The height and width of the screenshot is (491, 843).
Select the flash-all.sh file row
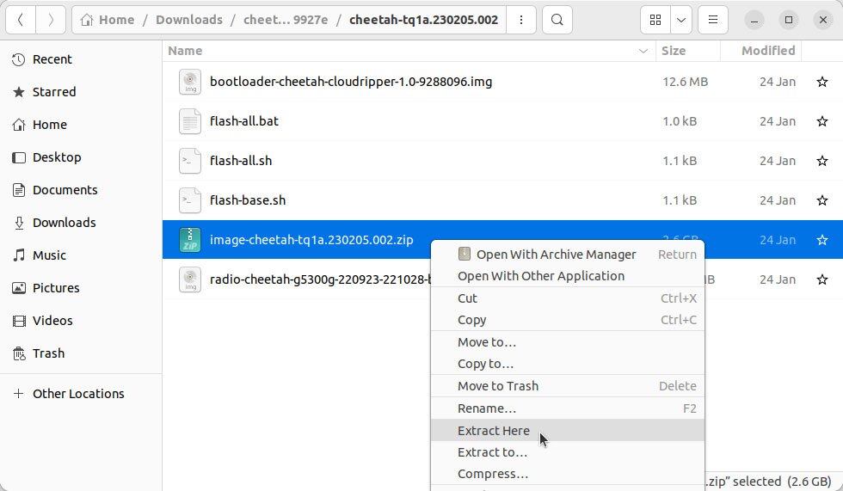pos(241,162)
